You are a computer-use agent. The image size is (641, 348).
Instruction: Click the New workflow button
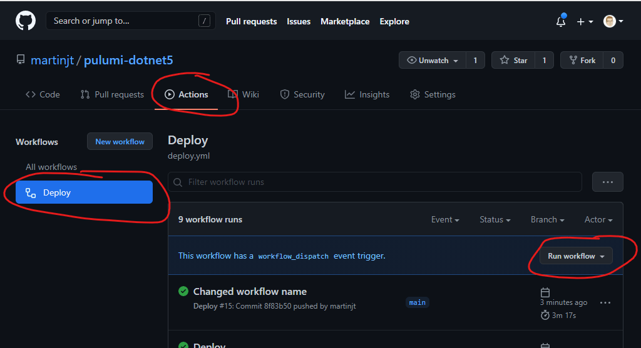(120, 142)
